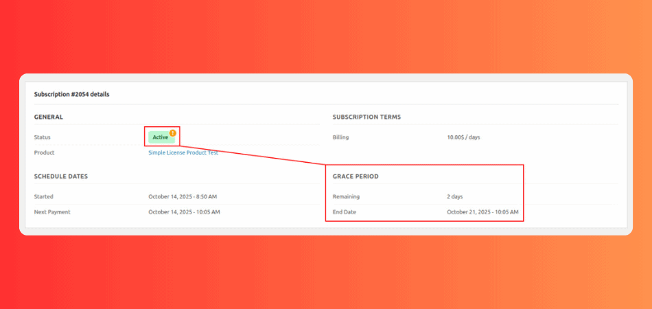Click the GENERAL section heading
Viewport: 652px width, 309px height.
click(48, 117)
